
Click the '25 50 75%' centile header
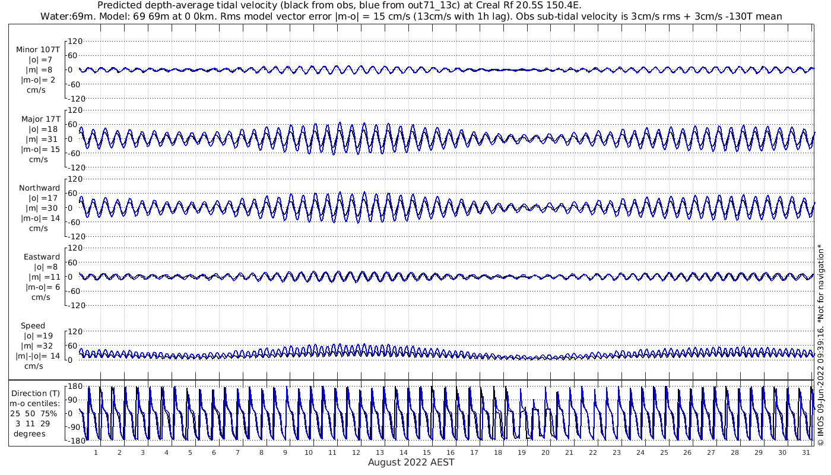pos(34,413)
